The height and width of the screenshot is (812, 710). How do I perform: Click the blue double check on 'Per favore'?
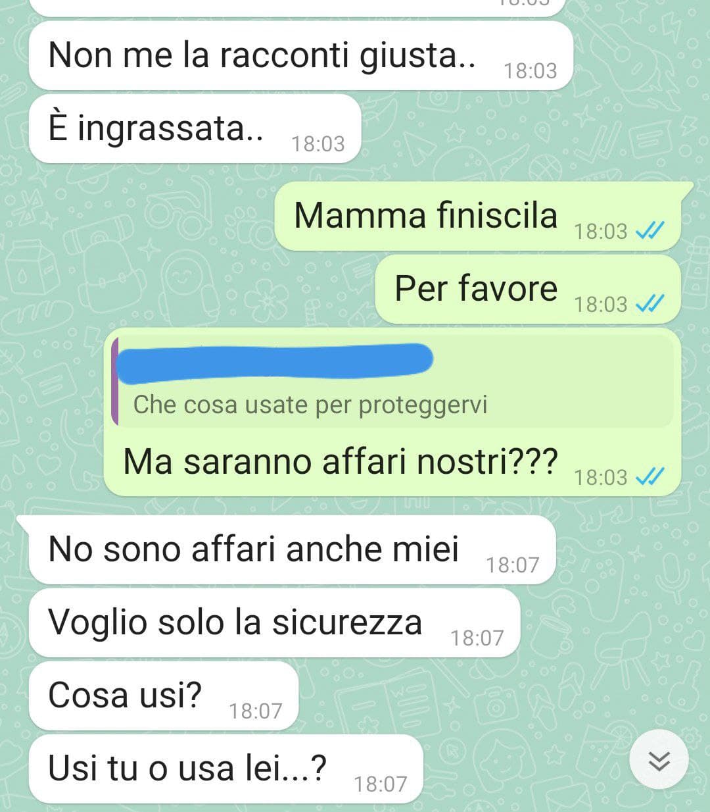tap(651, 303)
